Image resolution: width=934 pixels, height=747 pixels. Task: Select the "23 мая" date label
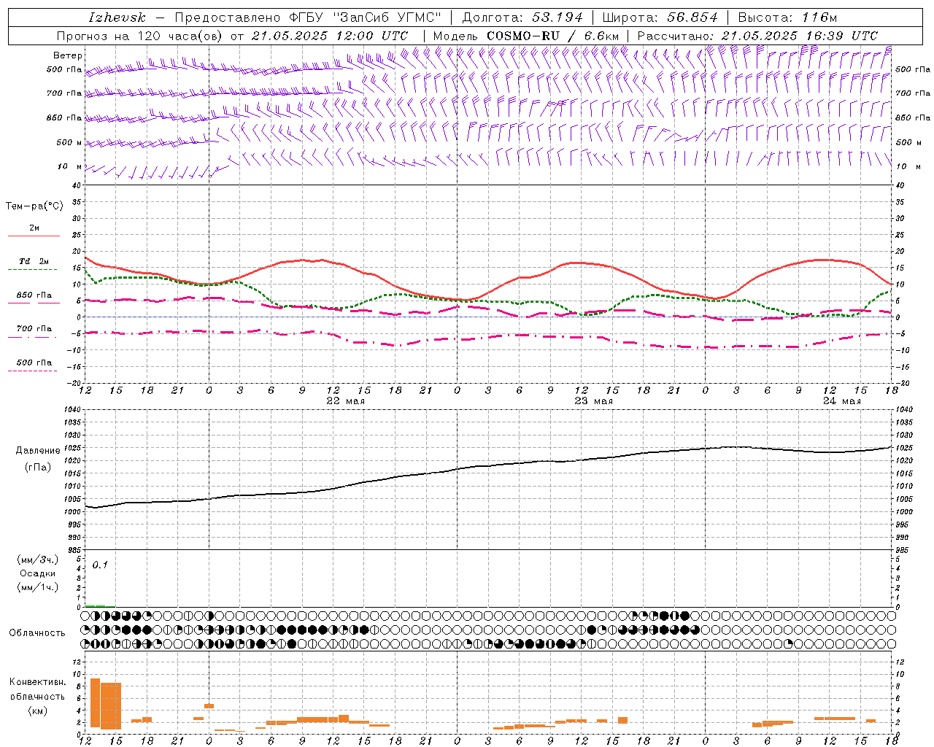(594, 401)
